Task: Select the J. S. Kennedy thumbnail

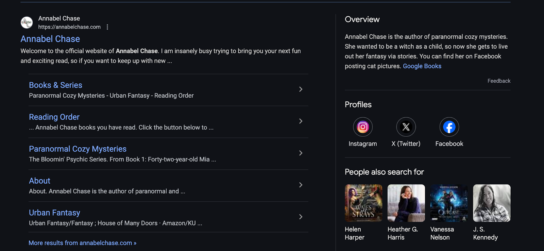Action: (x=492, y=203)
